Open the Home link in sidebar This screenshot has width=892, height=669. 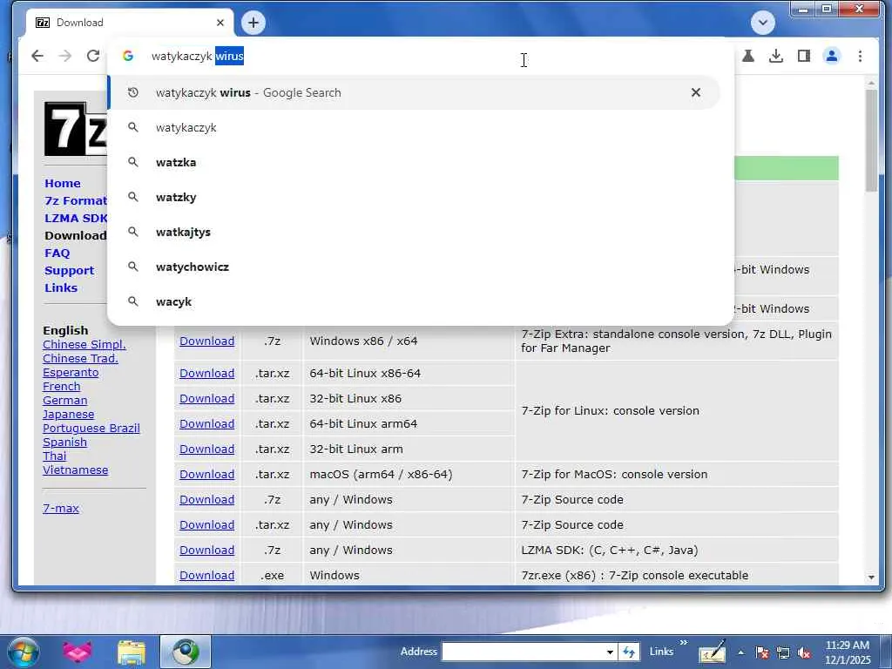tap(63, 183)
